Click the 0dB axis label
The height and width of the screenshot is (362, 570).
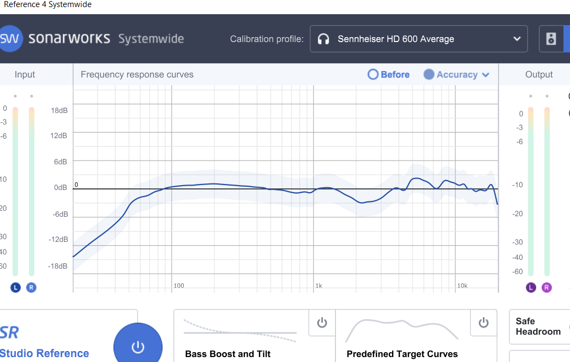[61, 187]
